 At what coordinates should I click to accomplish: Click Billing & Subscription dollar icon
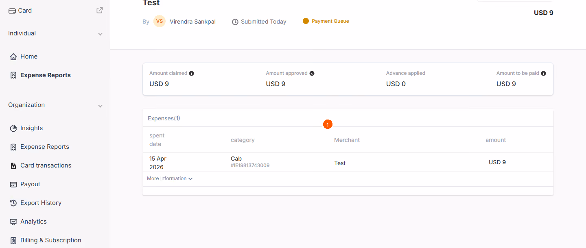click(x=13, y=240)
